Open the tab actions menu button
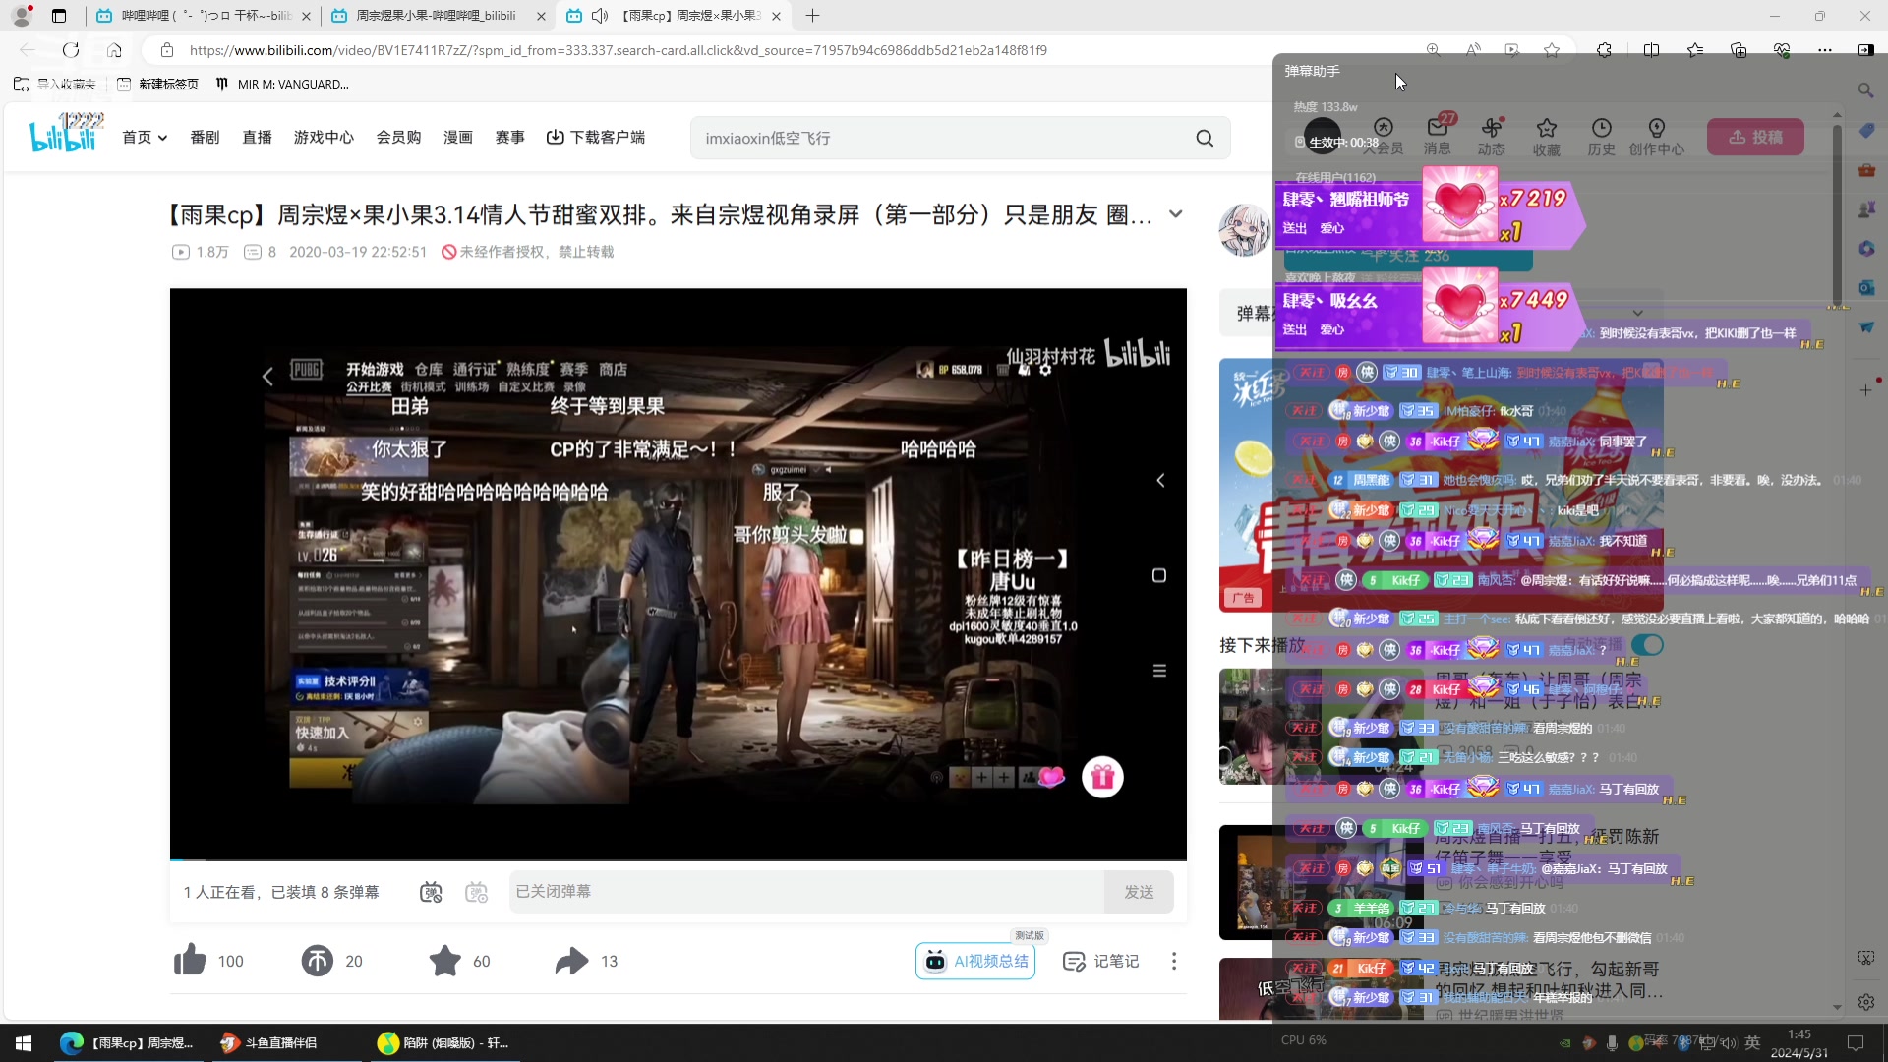Image resolution: width=1888 pixels, height=1062 pixels. click(x=59, y=16)
